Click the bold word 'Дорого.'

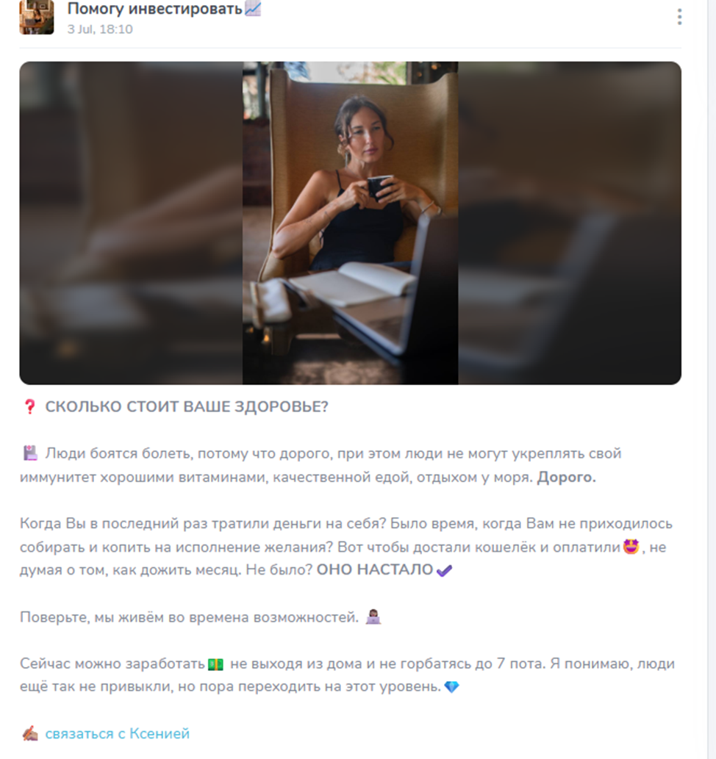[x=566, y=478]
